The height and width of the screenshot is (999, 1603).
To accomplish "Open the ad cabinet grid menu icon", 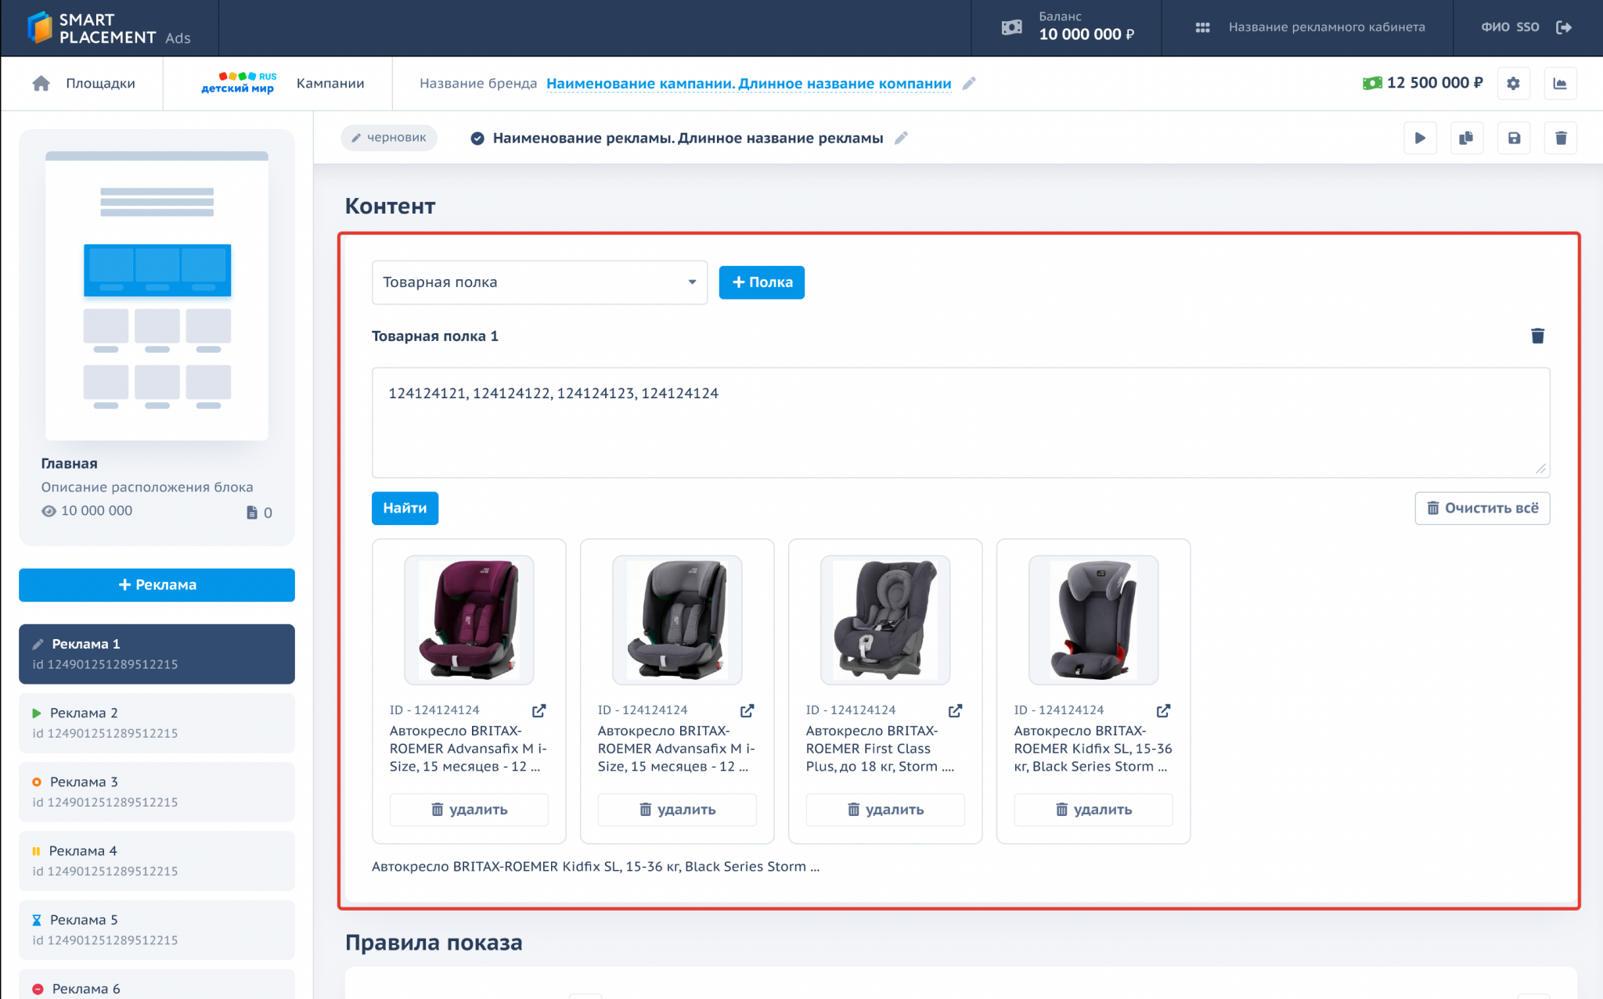I will 1202,28.
